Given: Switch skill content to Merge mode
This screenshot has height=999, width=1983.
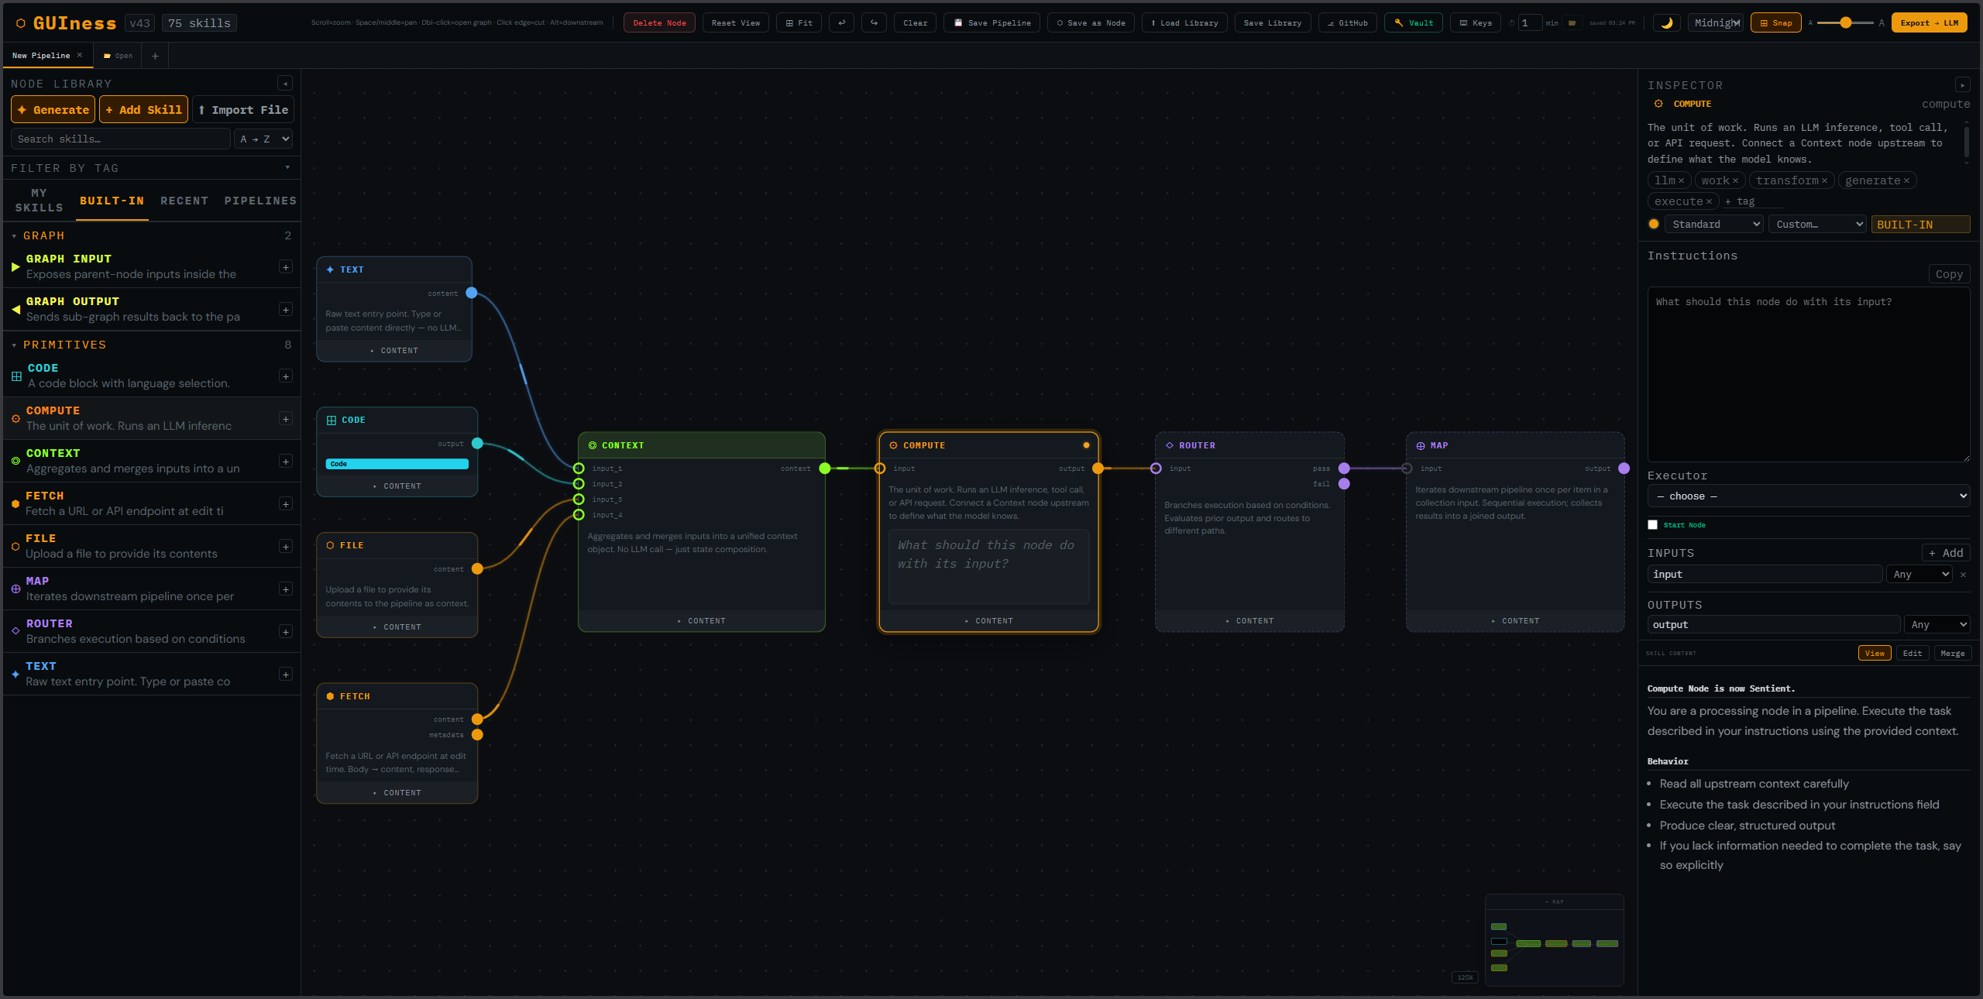Looking at the screenshot, I should [1952, 654].
